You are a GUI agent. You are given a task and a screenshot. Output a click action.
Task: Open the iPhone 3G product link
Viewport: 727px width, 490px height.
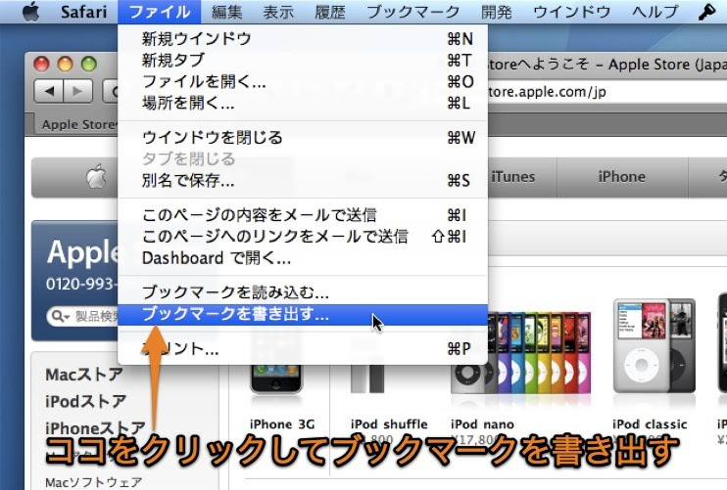click(282, 423)
